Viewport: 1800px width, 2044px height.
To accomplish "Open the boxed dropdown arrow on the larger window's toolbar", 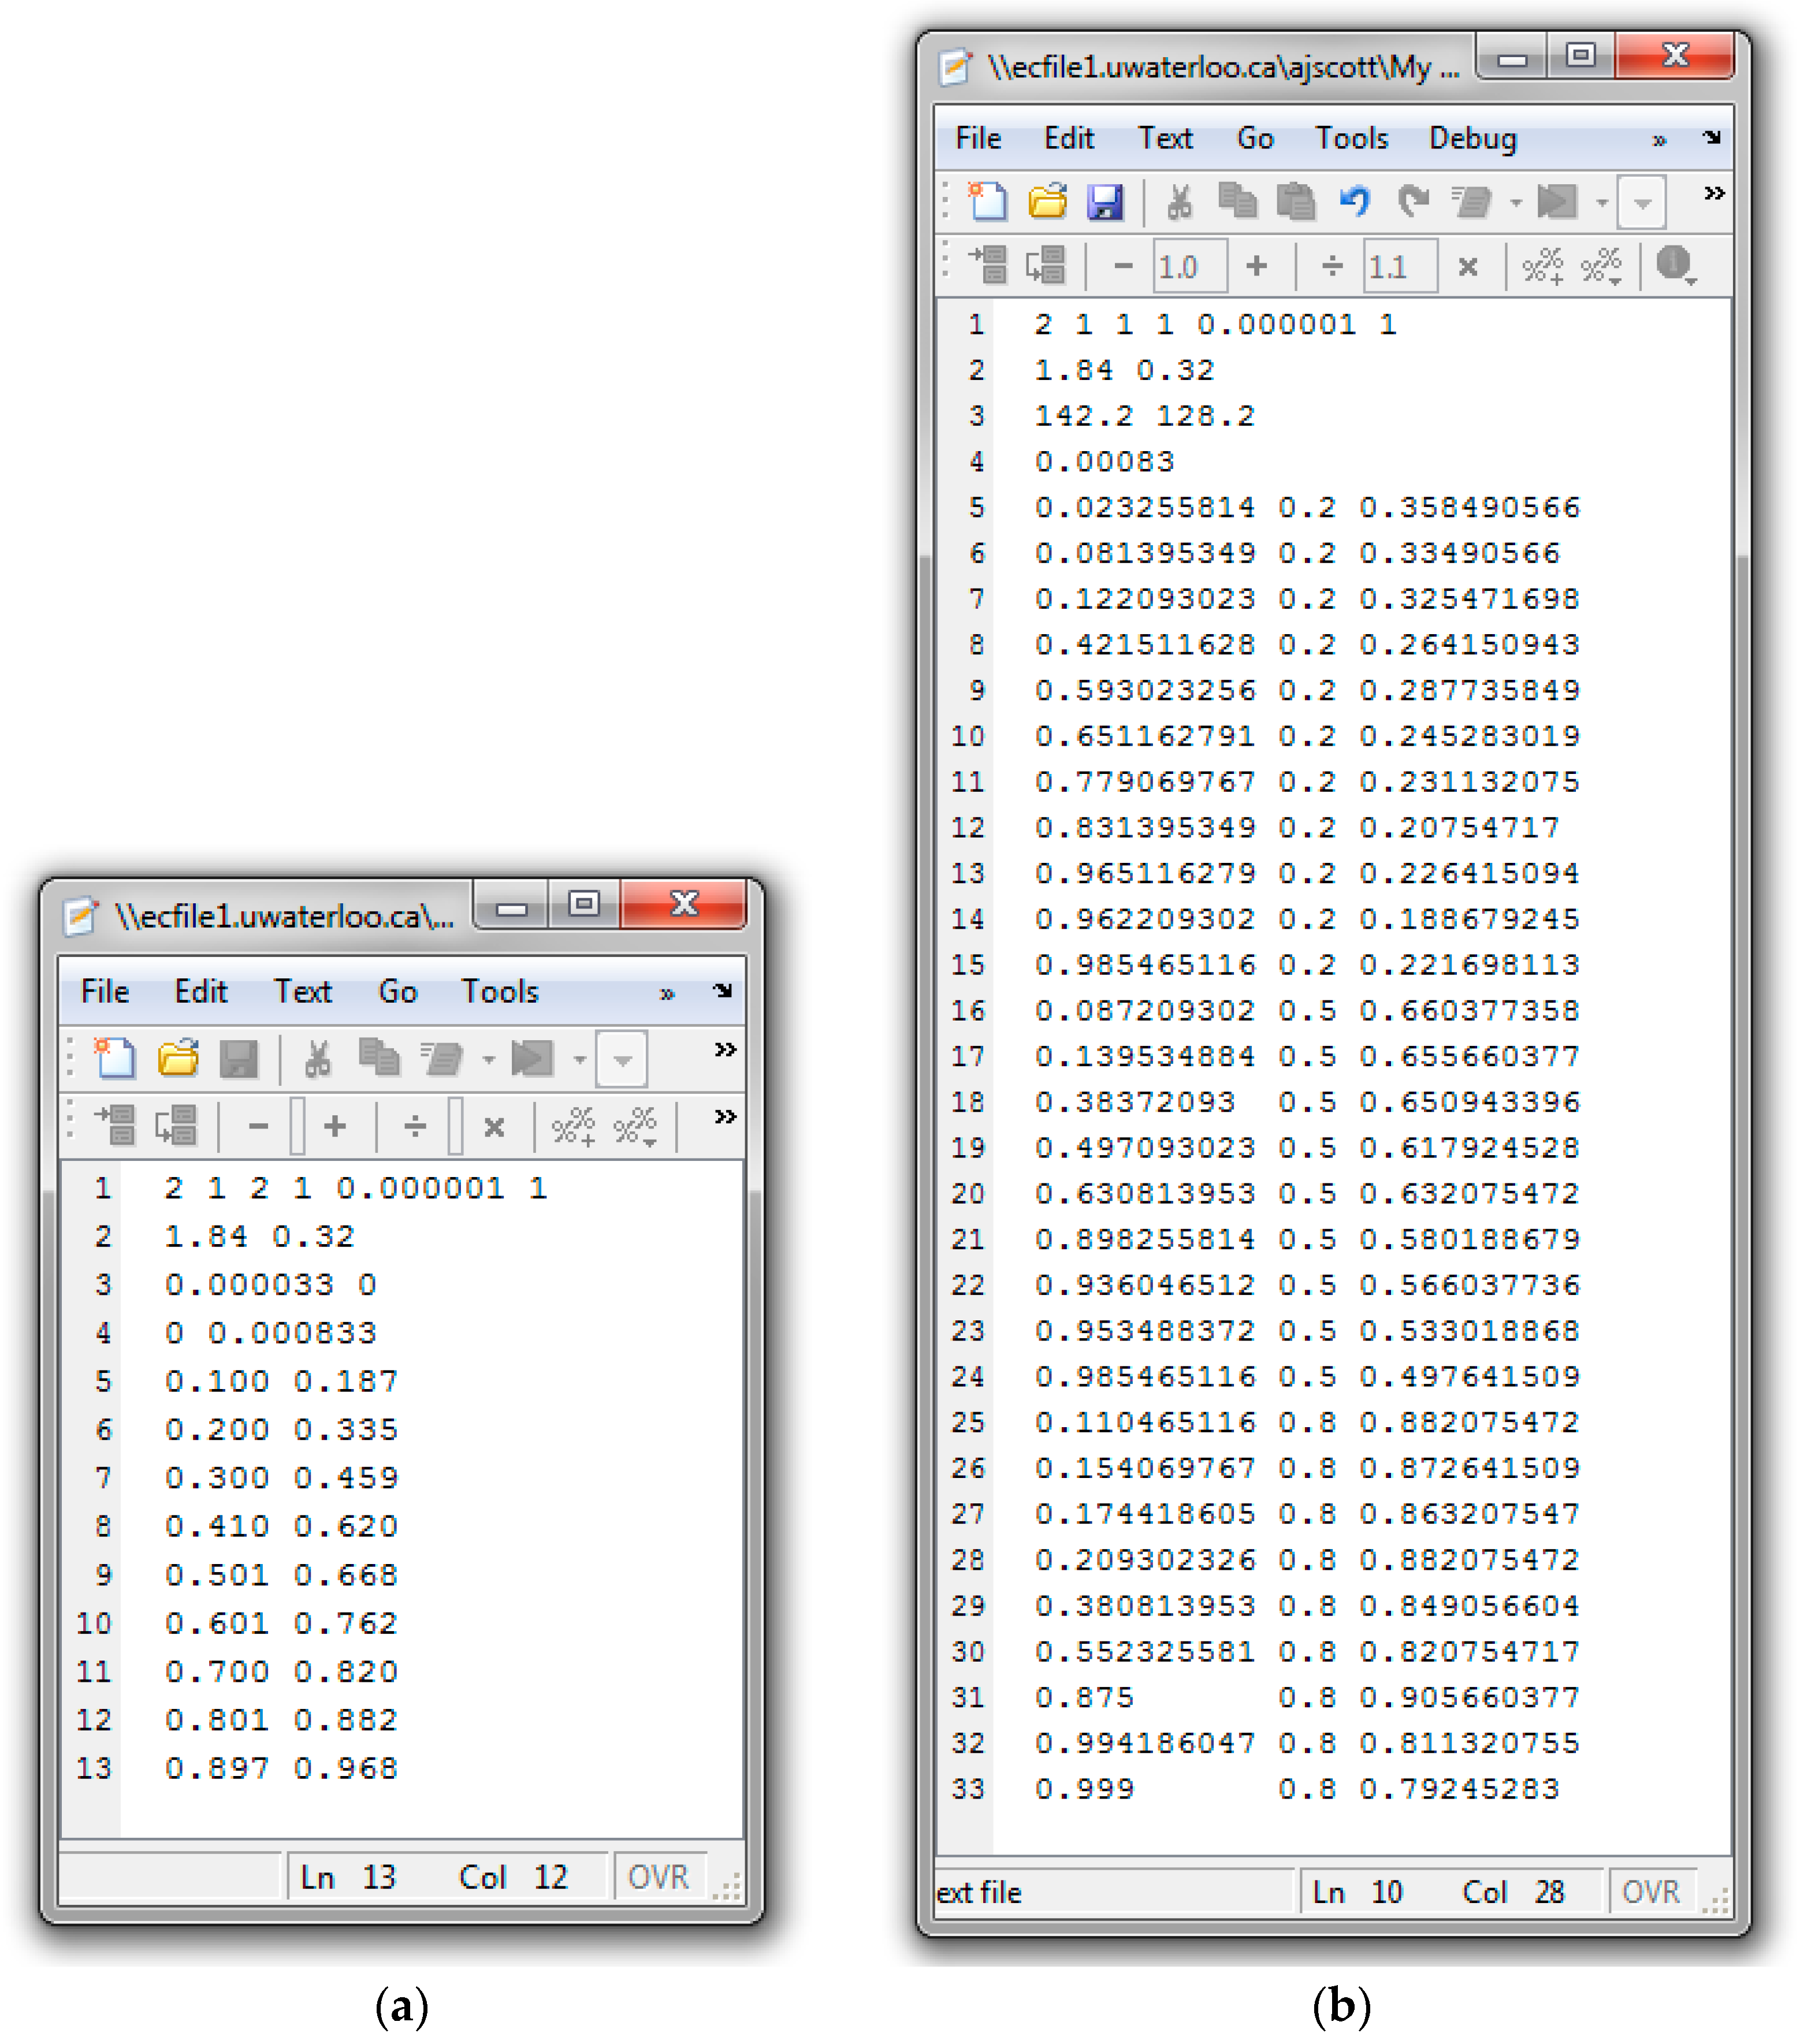I will [1641, 203].
